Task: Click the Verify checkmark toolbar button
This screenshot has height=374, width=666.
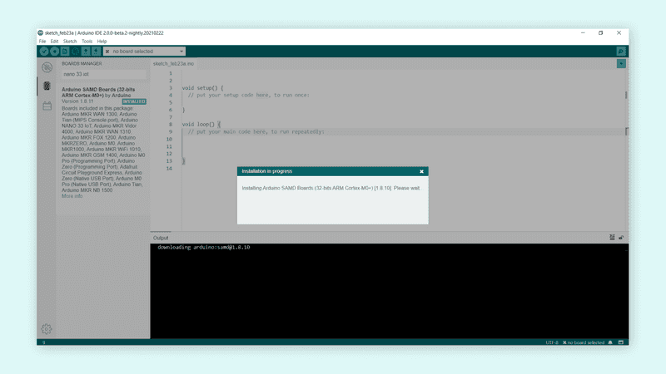Action: 44,52
